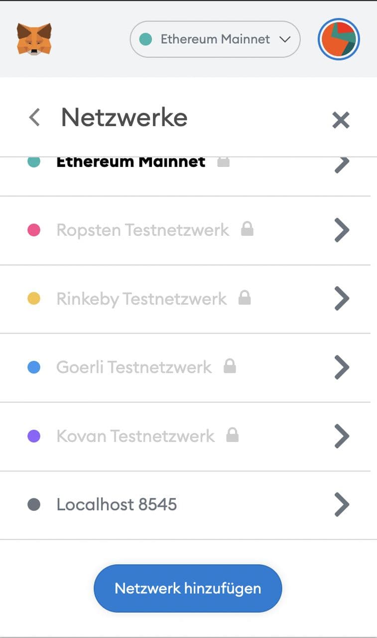The image size is (377, 638).
Task: Select the Ethereum Mainnet list entry
Action: pyautogui.click(x=130, y=162)
